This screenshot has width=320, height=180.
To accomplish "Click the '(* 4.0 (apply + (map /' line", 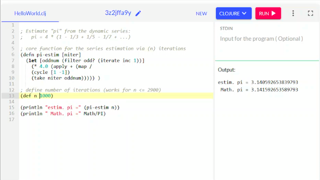I will pyautogui.click(x=62, y=66).
